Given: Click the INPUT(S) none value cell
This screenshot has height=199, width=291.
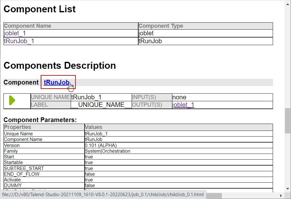Looking at the screenshot, I should pyautogui.click(x=179, y=97).
